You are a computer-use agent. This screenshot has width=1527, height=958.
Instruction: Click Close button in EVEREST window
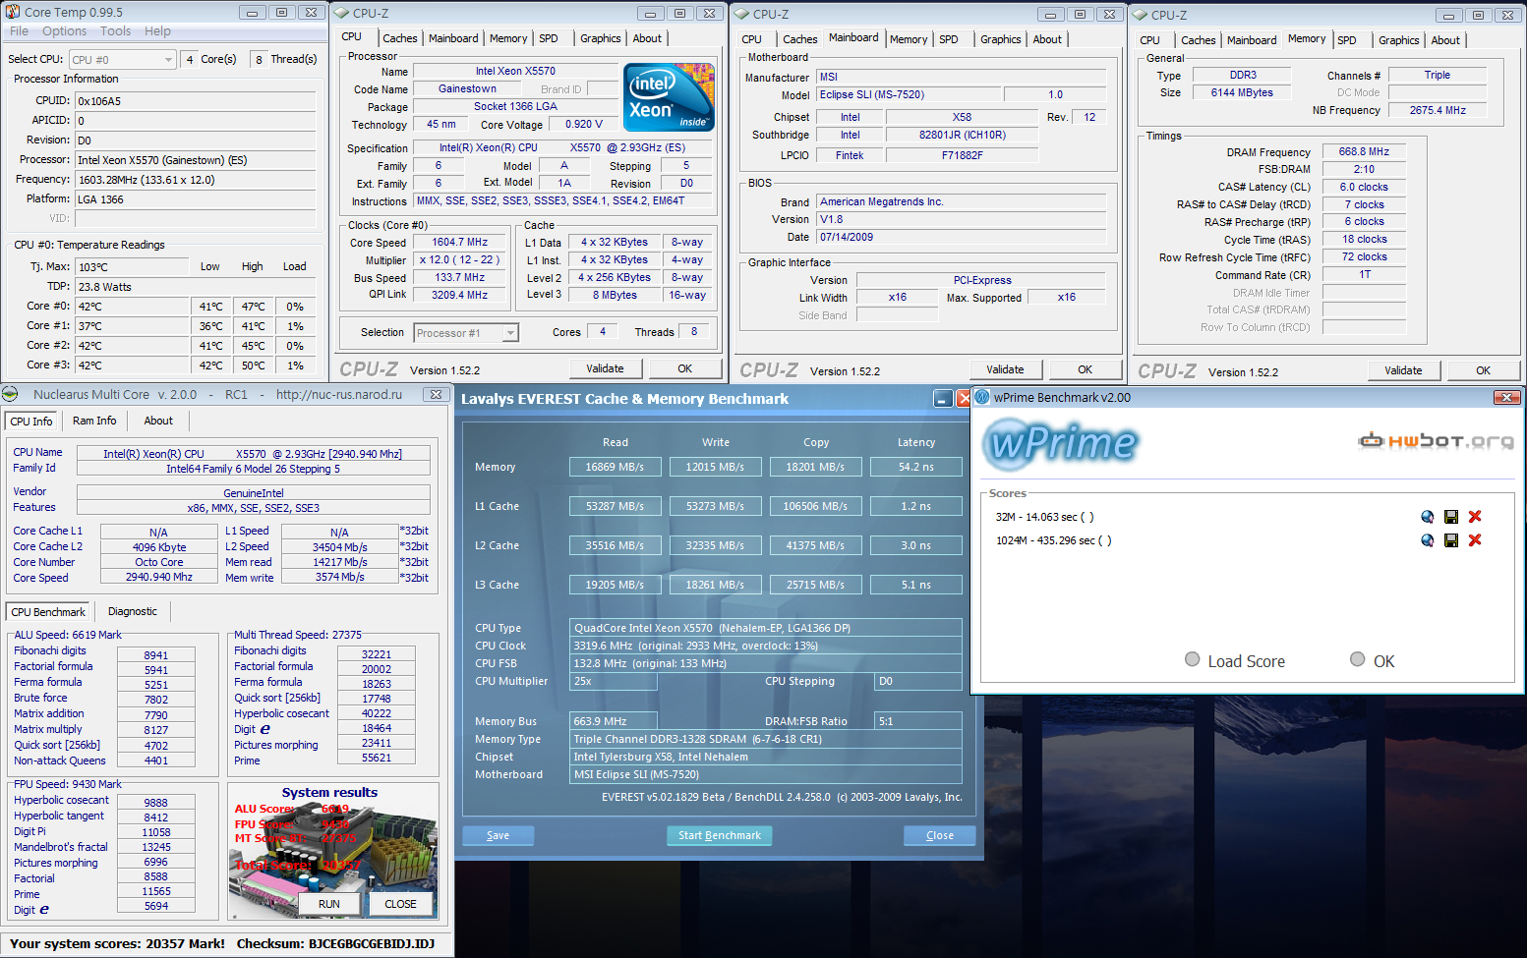tap(940, 835)
